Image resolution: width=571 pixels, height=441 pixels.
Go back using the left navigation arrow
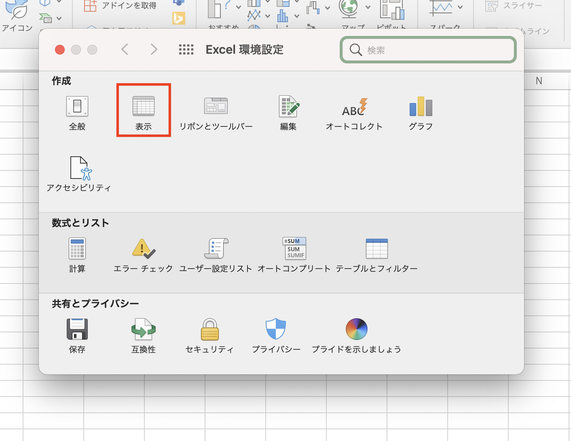point(125,49)
